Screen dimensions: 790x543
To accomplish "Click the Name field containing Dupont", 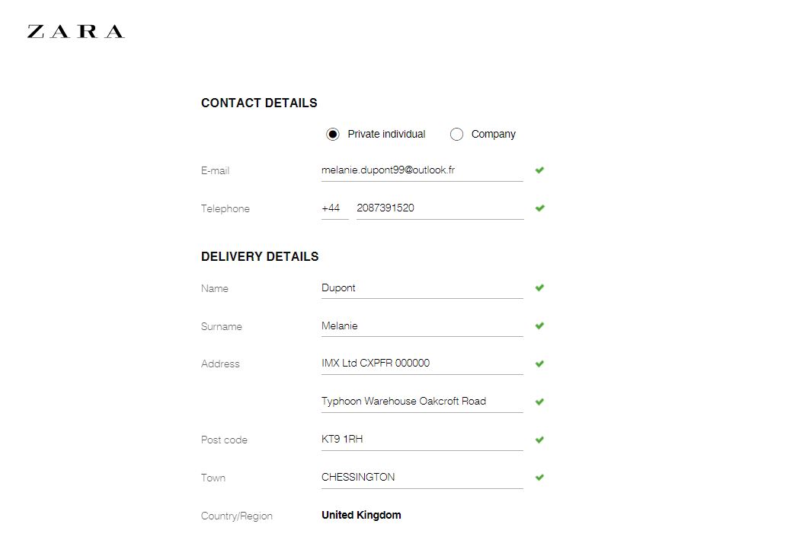I will [x=422, y=288].
